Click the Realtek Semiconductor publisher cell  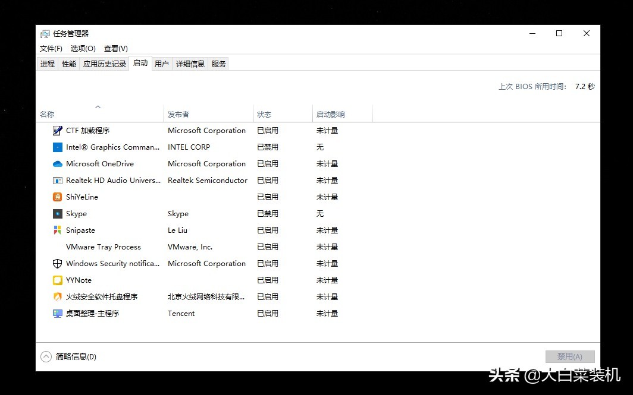coord(208,181)
